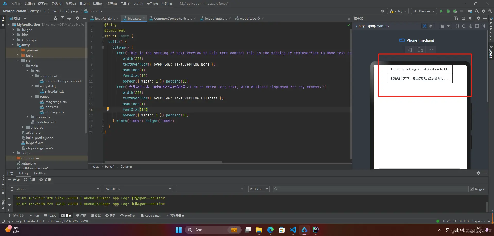The image size is (494, 236).
Task: Zoom out the preview
Action: coord(464,26)
